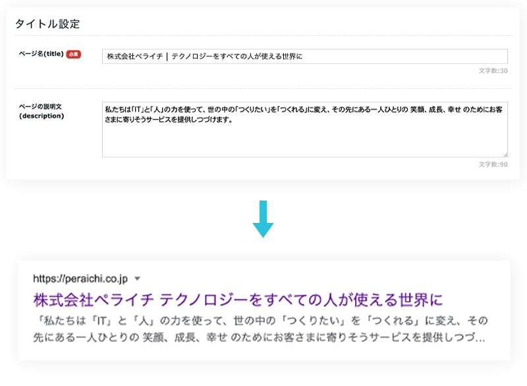This screenshot has height=386, width=527.
Task: Grab the description textarea resize handle
Action: coord(505,154)
